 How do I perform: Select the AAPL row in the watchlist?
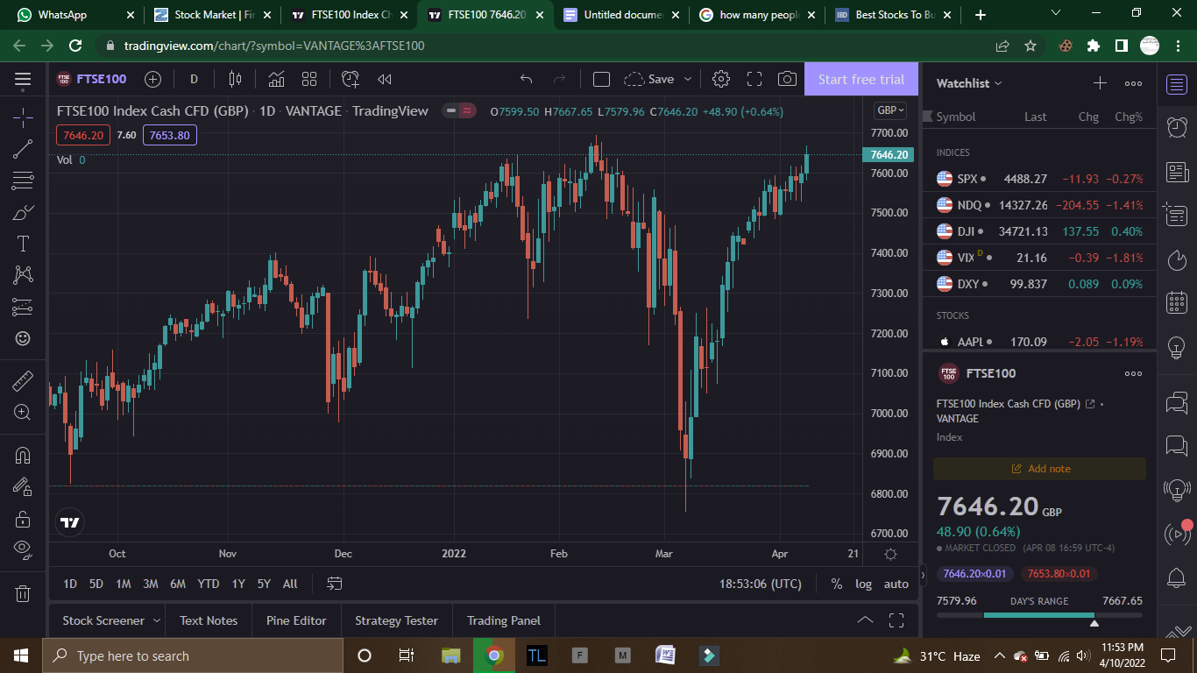(x=1039, y=342)
